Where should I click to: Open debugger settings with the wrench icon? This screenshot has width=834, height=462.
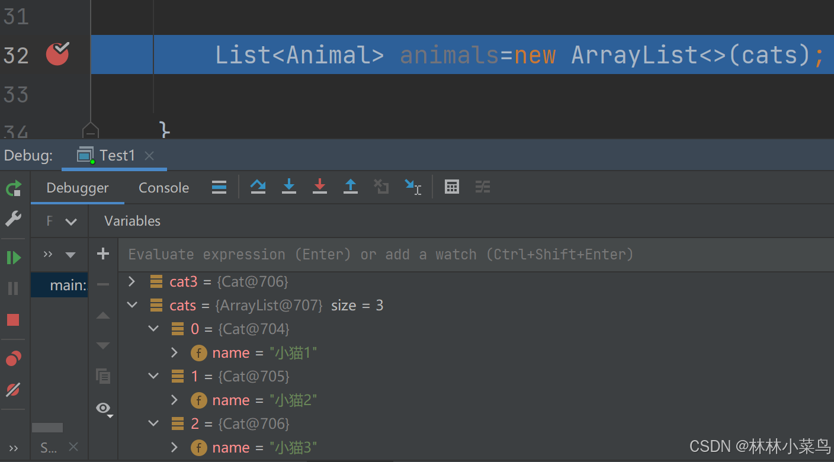click(13, 219)
